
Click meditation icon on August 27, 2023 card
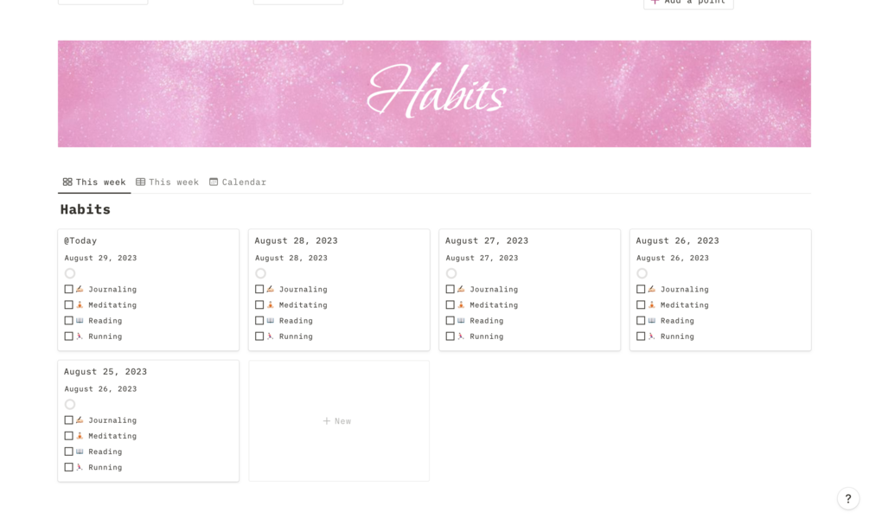pyautogui.click(x=461, y=304)
